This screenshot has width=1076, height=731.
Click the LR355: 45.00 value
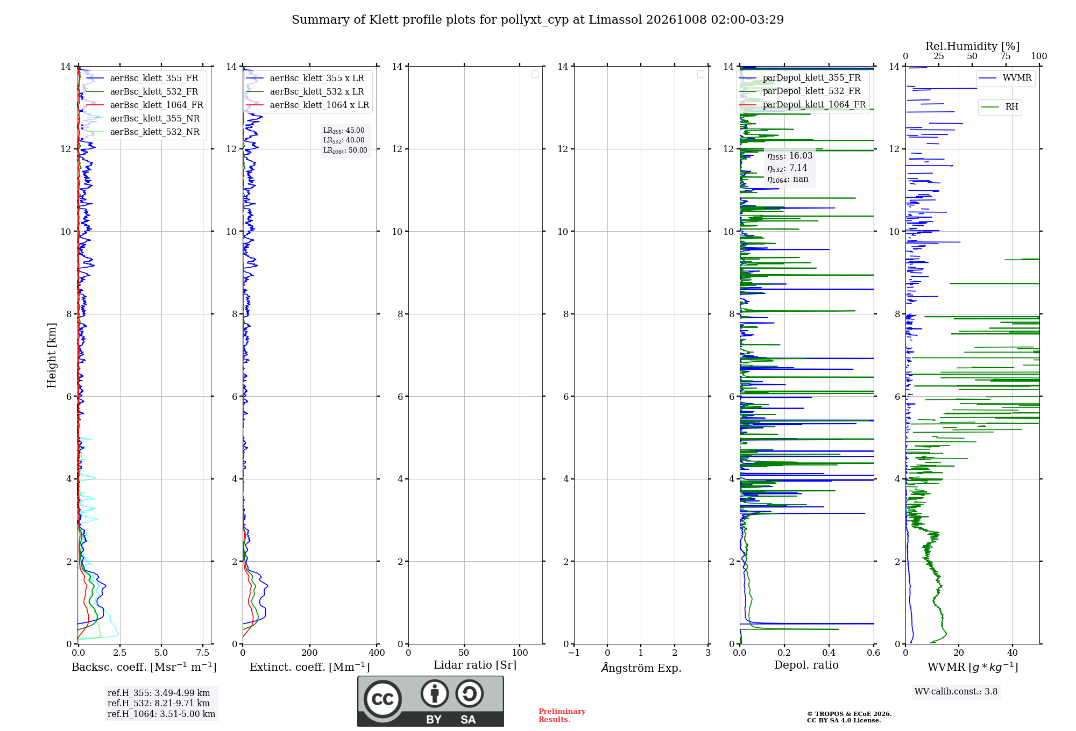click(x=344, y=131)
